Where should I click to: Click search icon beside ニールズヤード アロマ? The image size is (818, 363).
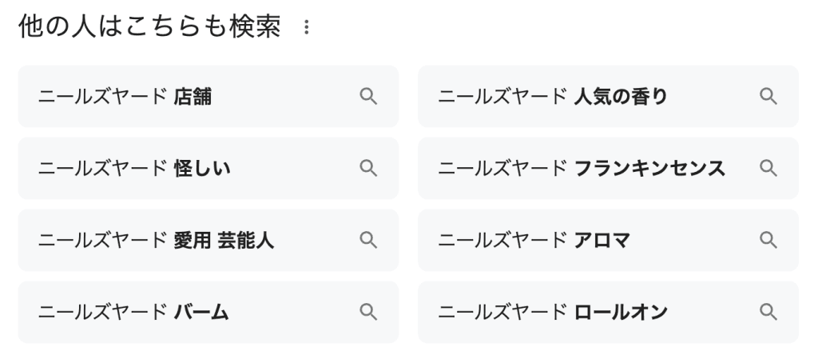[x=768, y=240]
